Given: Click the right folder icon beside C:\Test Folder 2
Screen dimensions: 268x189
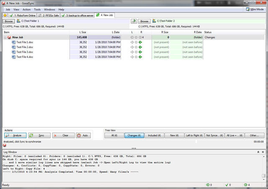Looking at the screenshot, I should [x=154, y=21].
